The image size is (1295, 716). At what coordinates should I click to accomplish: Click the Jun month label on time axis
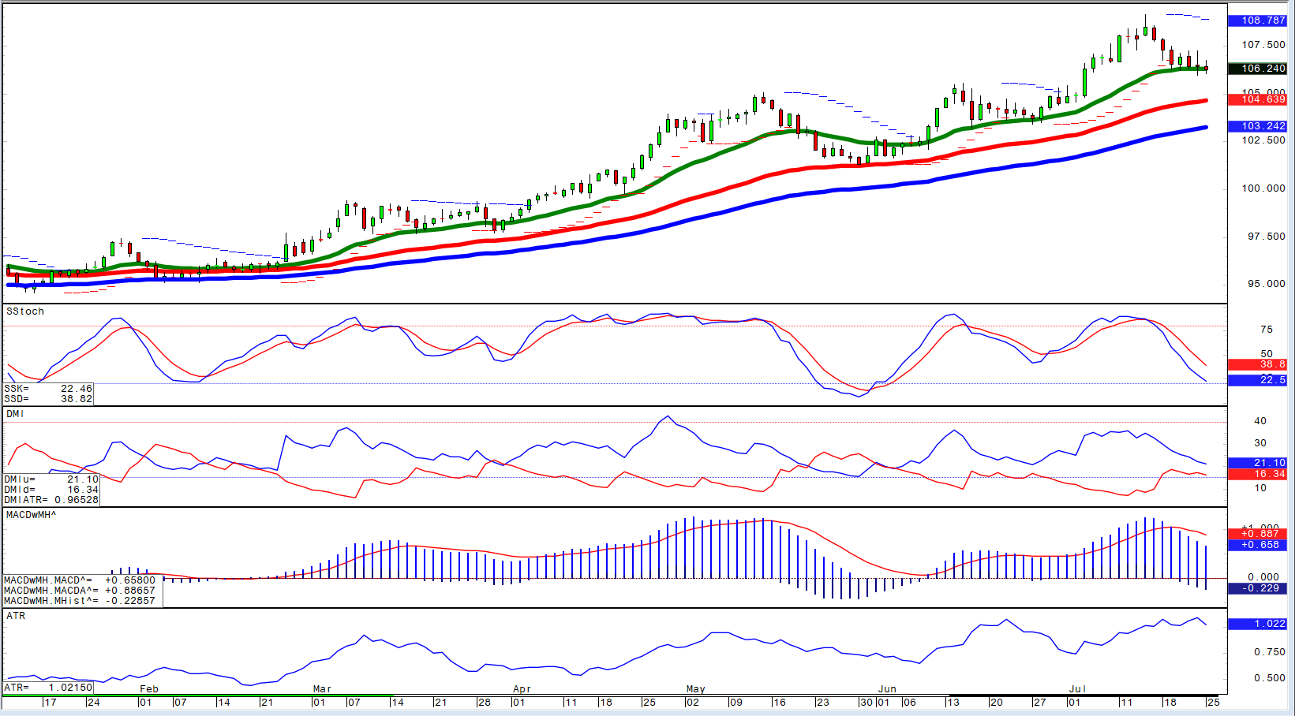(887, 689)
